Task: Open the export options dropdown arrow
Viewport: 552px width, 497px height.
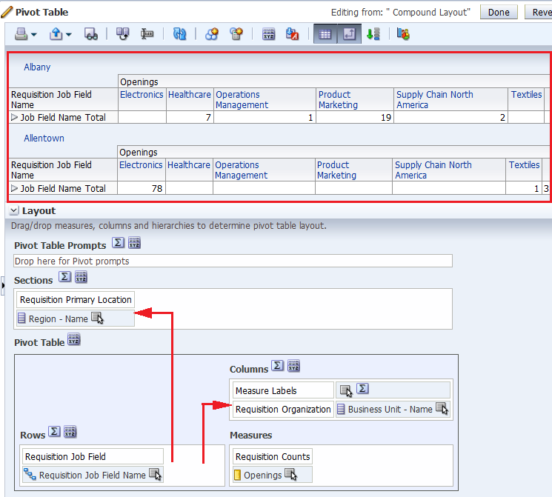Action: pos(69,35)
